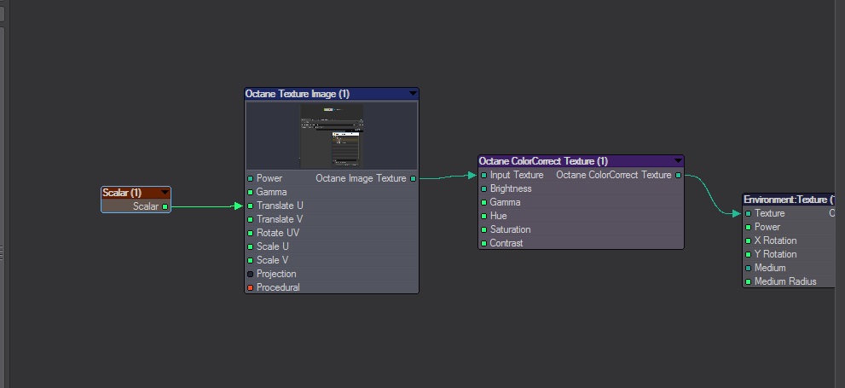This screenshot has height=388, width=845.
Task: Click the 'Procedural' label text
Action: click(278, 287)
